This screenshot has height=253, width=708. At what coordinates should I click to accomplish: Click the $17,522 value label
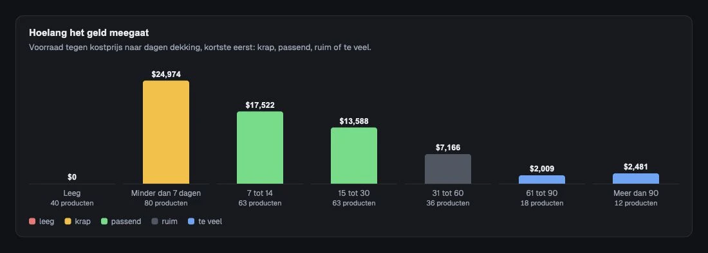[260, 105]
